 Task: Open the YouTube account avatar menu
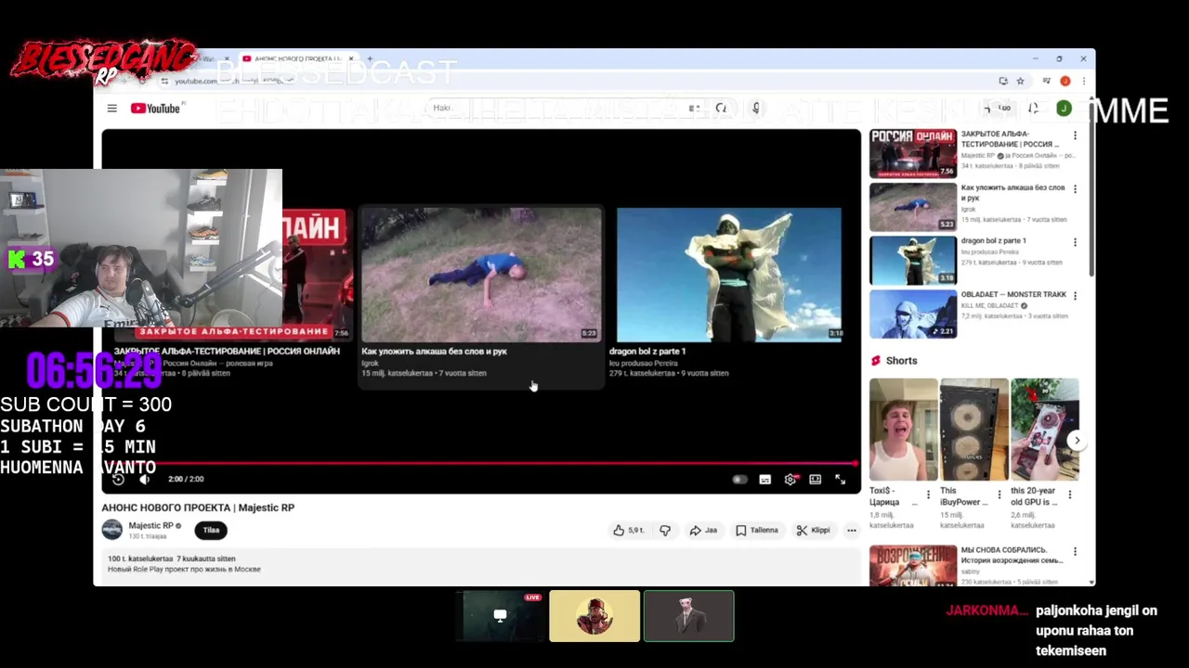pyautogui.click(x=1064, y=109)
